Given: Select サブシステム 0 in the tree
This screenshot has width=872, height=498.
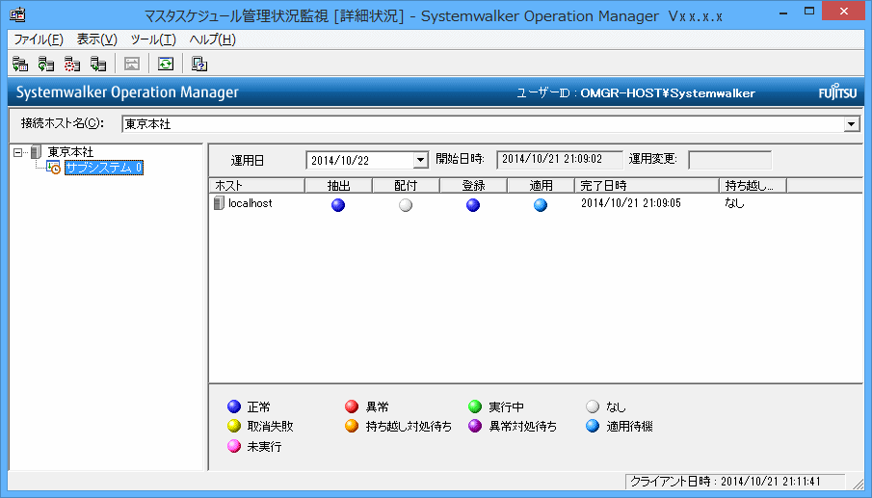Looking at the screenshot, I should (104, 168).
